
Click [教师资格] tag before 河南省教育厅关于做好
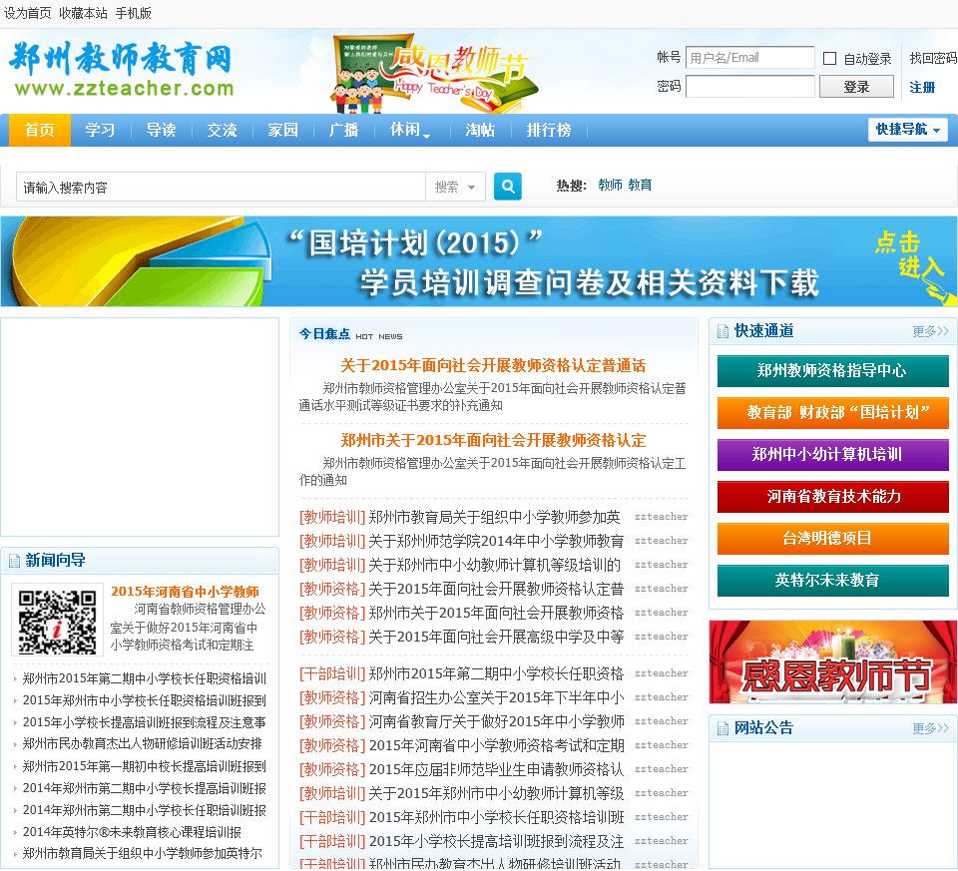click(332, 722)
